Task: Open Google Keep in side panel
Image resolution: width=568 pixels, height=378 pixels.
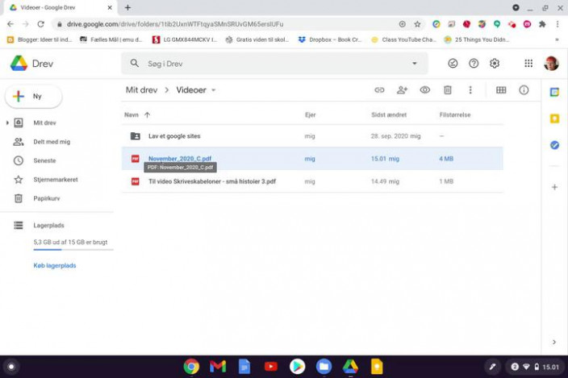Action: [554, 118]
